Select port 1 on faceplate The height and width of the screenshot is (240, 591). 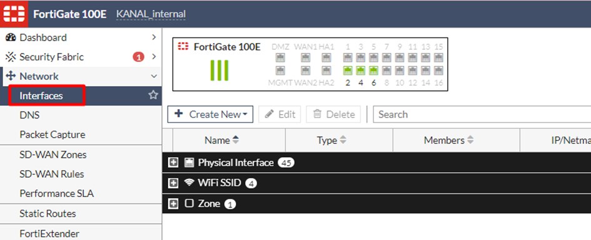[x=348, y=57]
